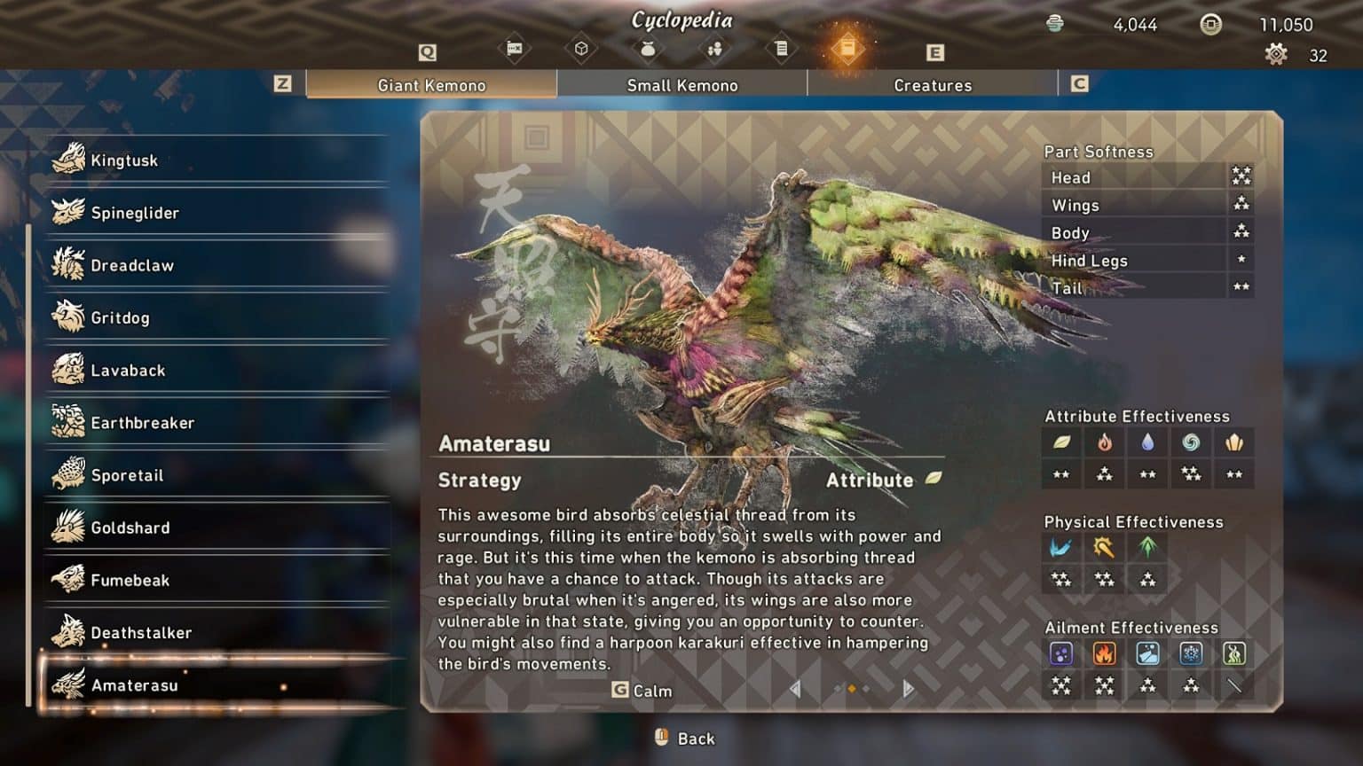Click the wind swirl attribute icon
1363x766 pixels.
1191,442
